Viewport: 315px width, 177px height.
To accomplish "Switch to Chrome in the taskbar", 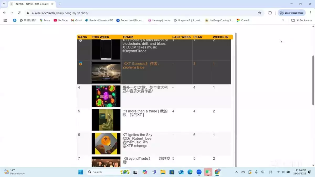I will pos(217,172).
